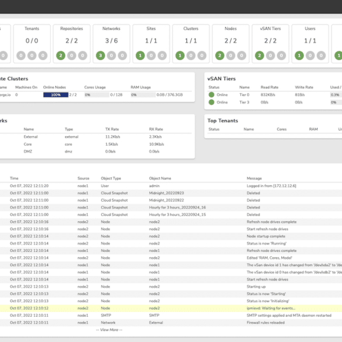Click the green Online status dot for Tier 0

[212, 95]
